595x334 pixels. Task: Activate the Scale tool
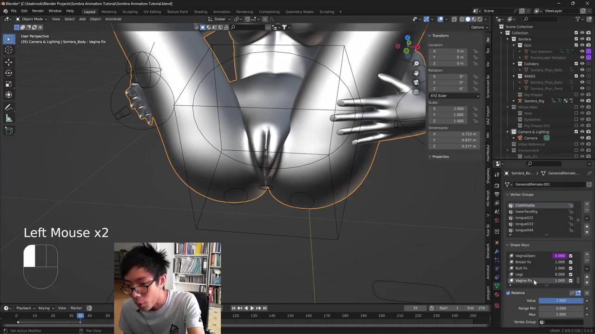(8, 84)
